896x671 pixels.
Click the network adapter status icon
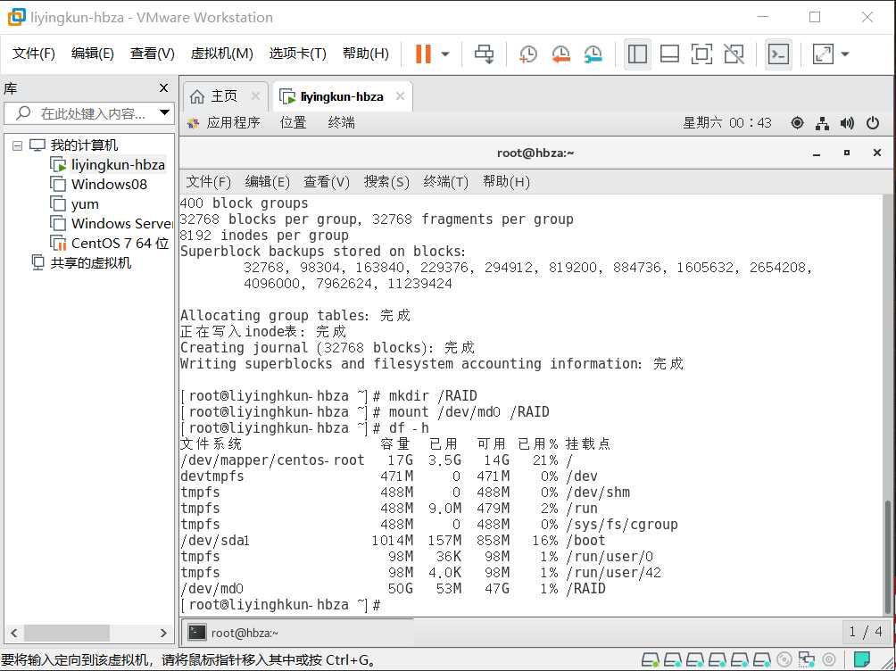[x=807, y=660]
